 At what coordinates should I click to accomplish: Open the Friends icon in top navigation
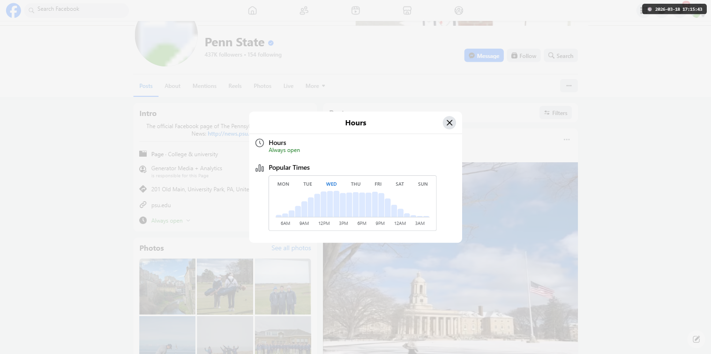304,10
